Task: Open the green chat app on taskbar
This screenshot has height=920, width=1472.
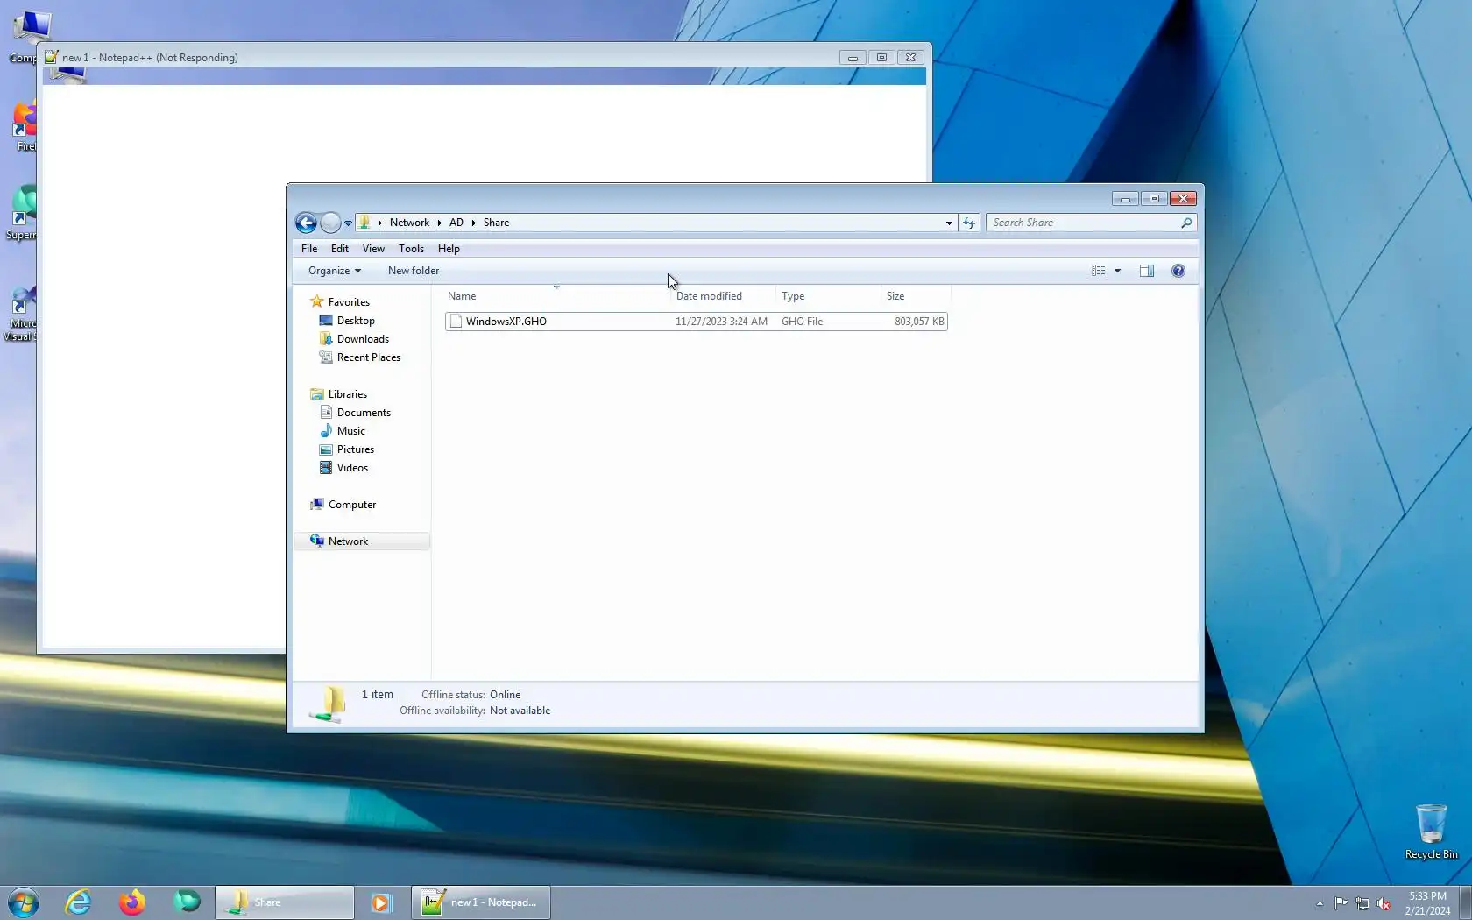Action: pyautogui.click(x=187, y=902)
